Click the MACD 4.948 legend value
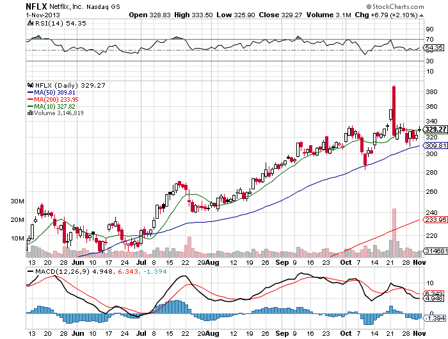The height and width of the screenshot is (339, 448). [102, 271]
